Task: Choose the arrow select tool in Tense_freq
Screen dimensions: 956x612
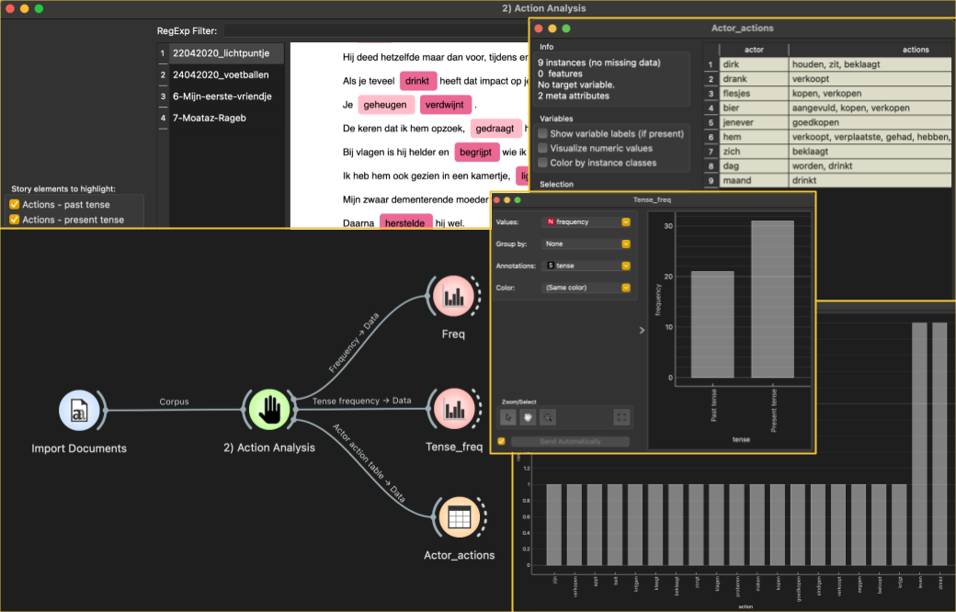Action: click(x=507, y=417)
